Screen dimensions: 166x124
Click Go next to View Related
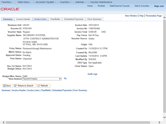point(65,78)
